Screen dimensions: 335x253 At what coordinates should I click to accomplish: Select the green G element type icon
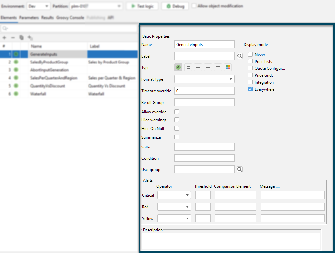[x=178, y=67]
